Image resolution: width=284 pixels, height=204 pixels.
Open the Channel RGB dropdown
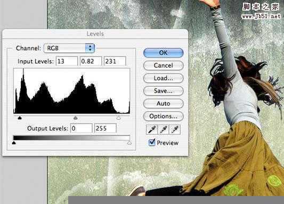click(x=69, y=48)
